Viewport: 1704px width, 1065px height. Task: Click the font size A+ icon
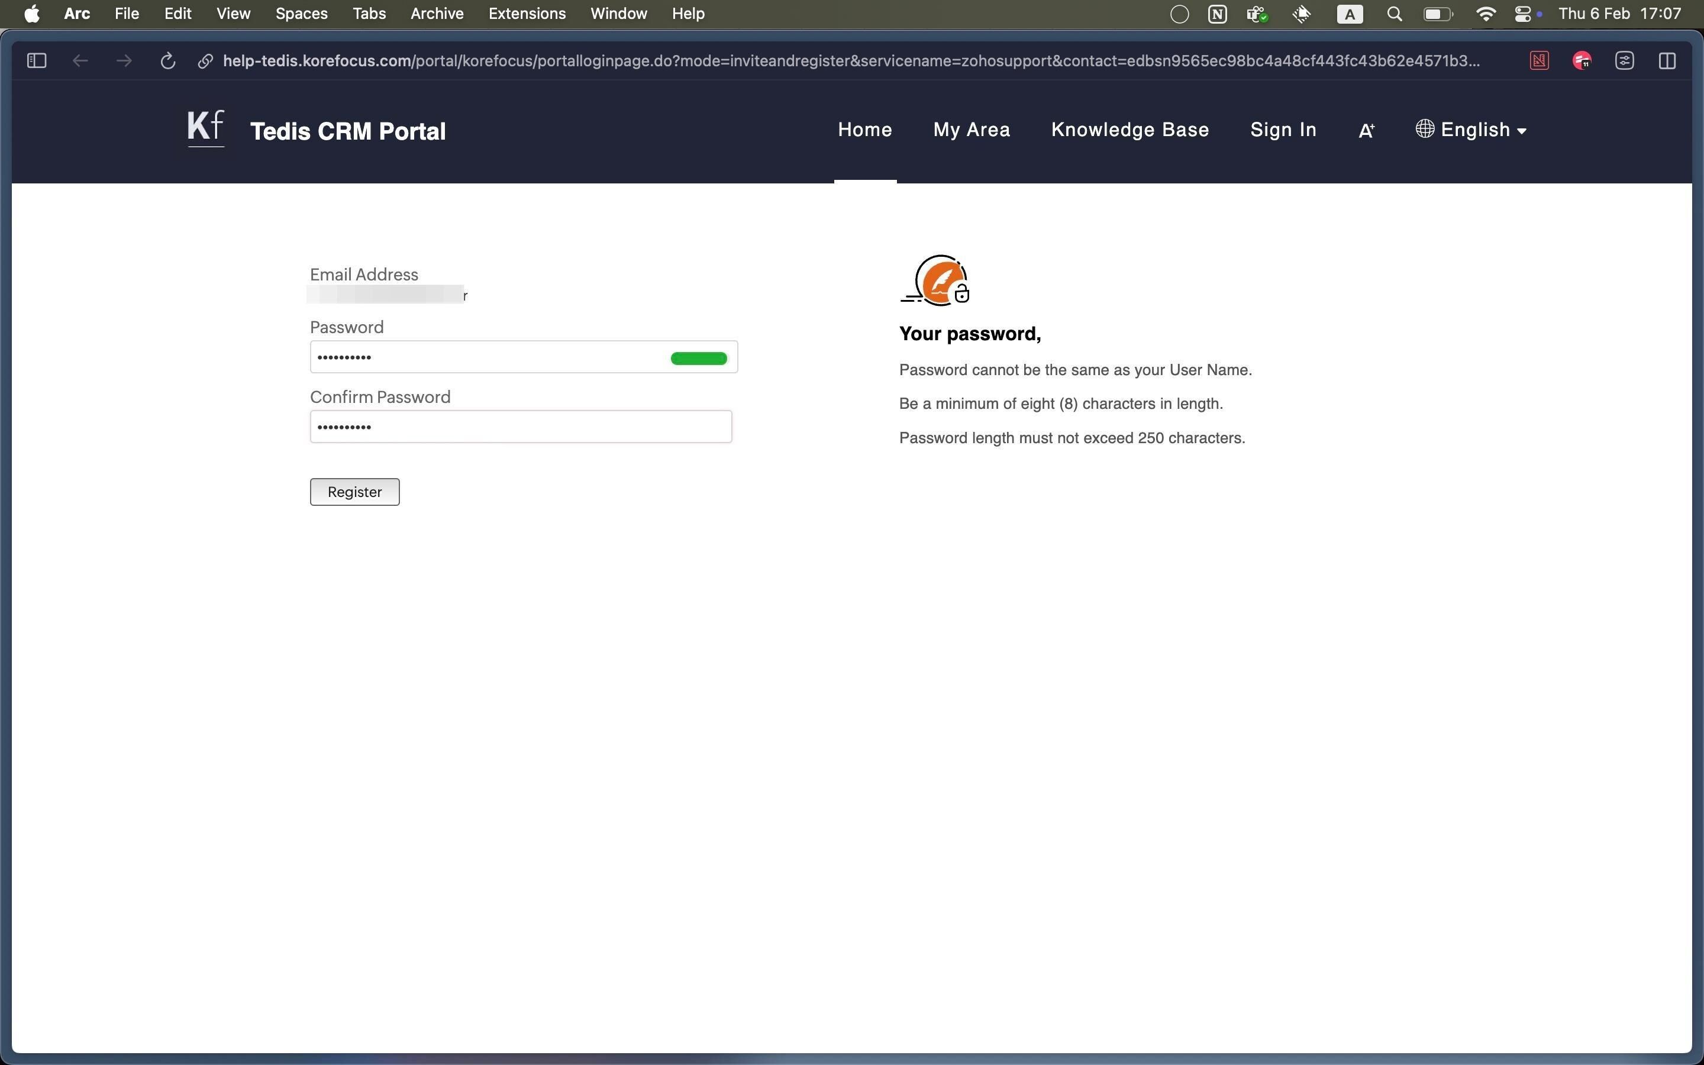(x=1366, y=130)
